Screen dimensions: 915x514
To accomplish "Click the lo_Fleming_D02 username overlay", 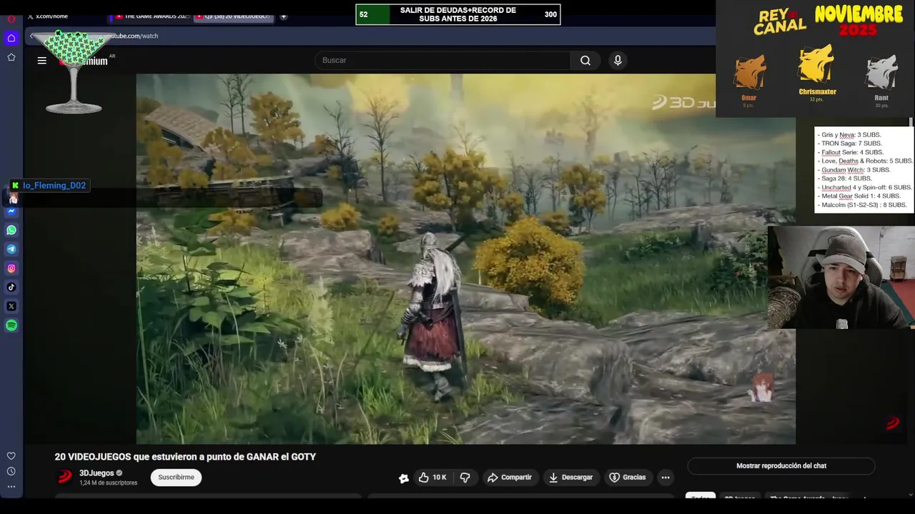I will click(54, 186).
